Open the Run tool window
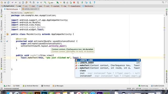The height and width of the screenshot is (94, 168). (7, 86)
